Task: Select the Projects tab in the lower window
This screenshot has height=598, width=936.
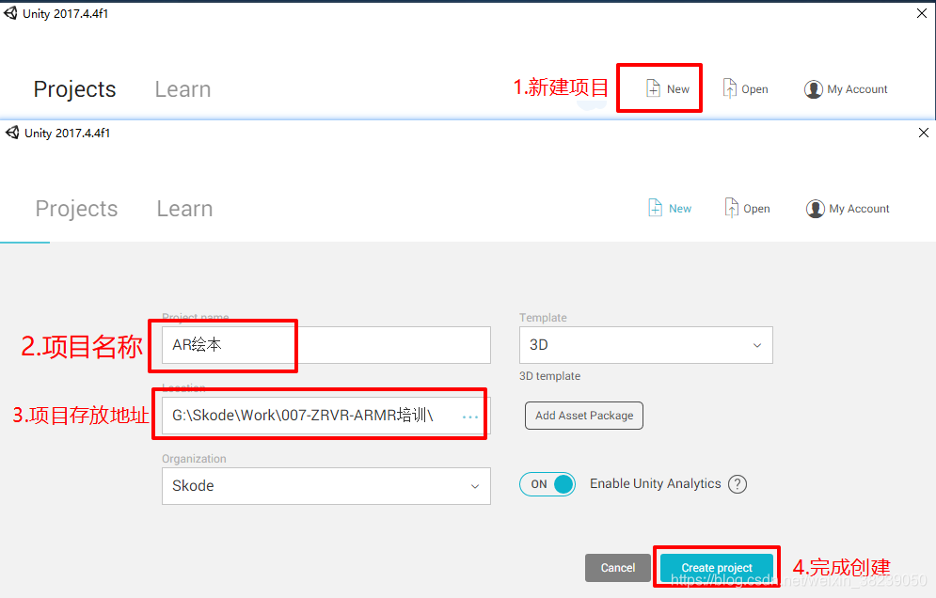Action: click(x=76, y=209)
